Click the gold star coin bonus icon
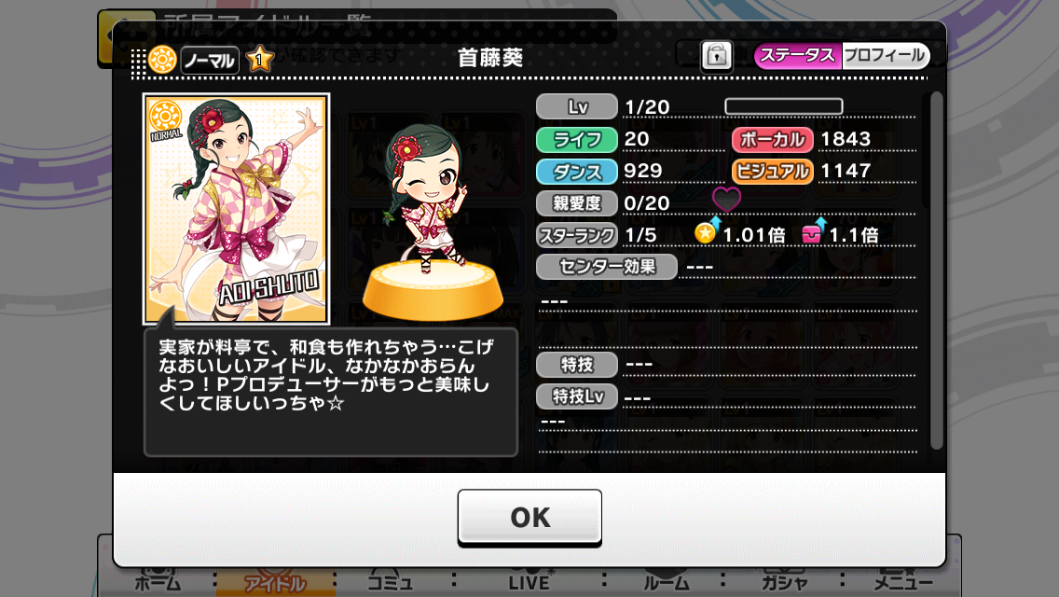 click(x=707, y=232)
